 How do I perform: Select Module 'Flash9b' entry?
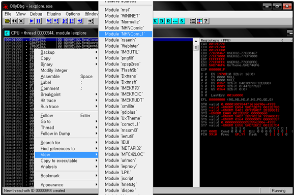[x=126, y=70]
